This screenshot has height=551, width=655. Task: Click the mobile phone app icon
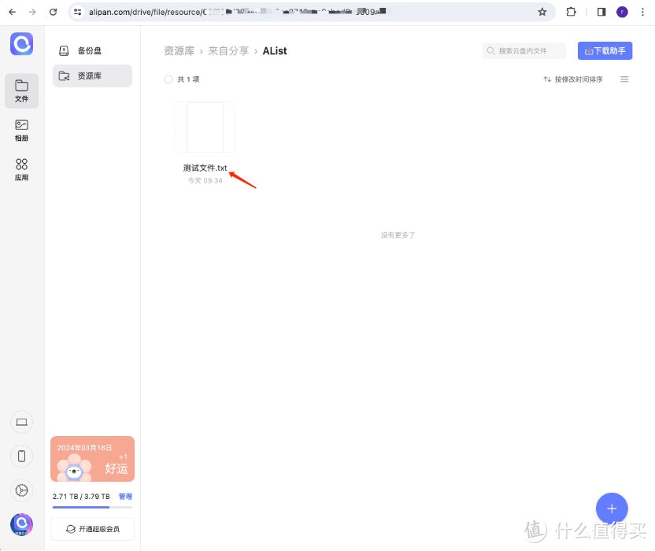(22, 457)
